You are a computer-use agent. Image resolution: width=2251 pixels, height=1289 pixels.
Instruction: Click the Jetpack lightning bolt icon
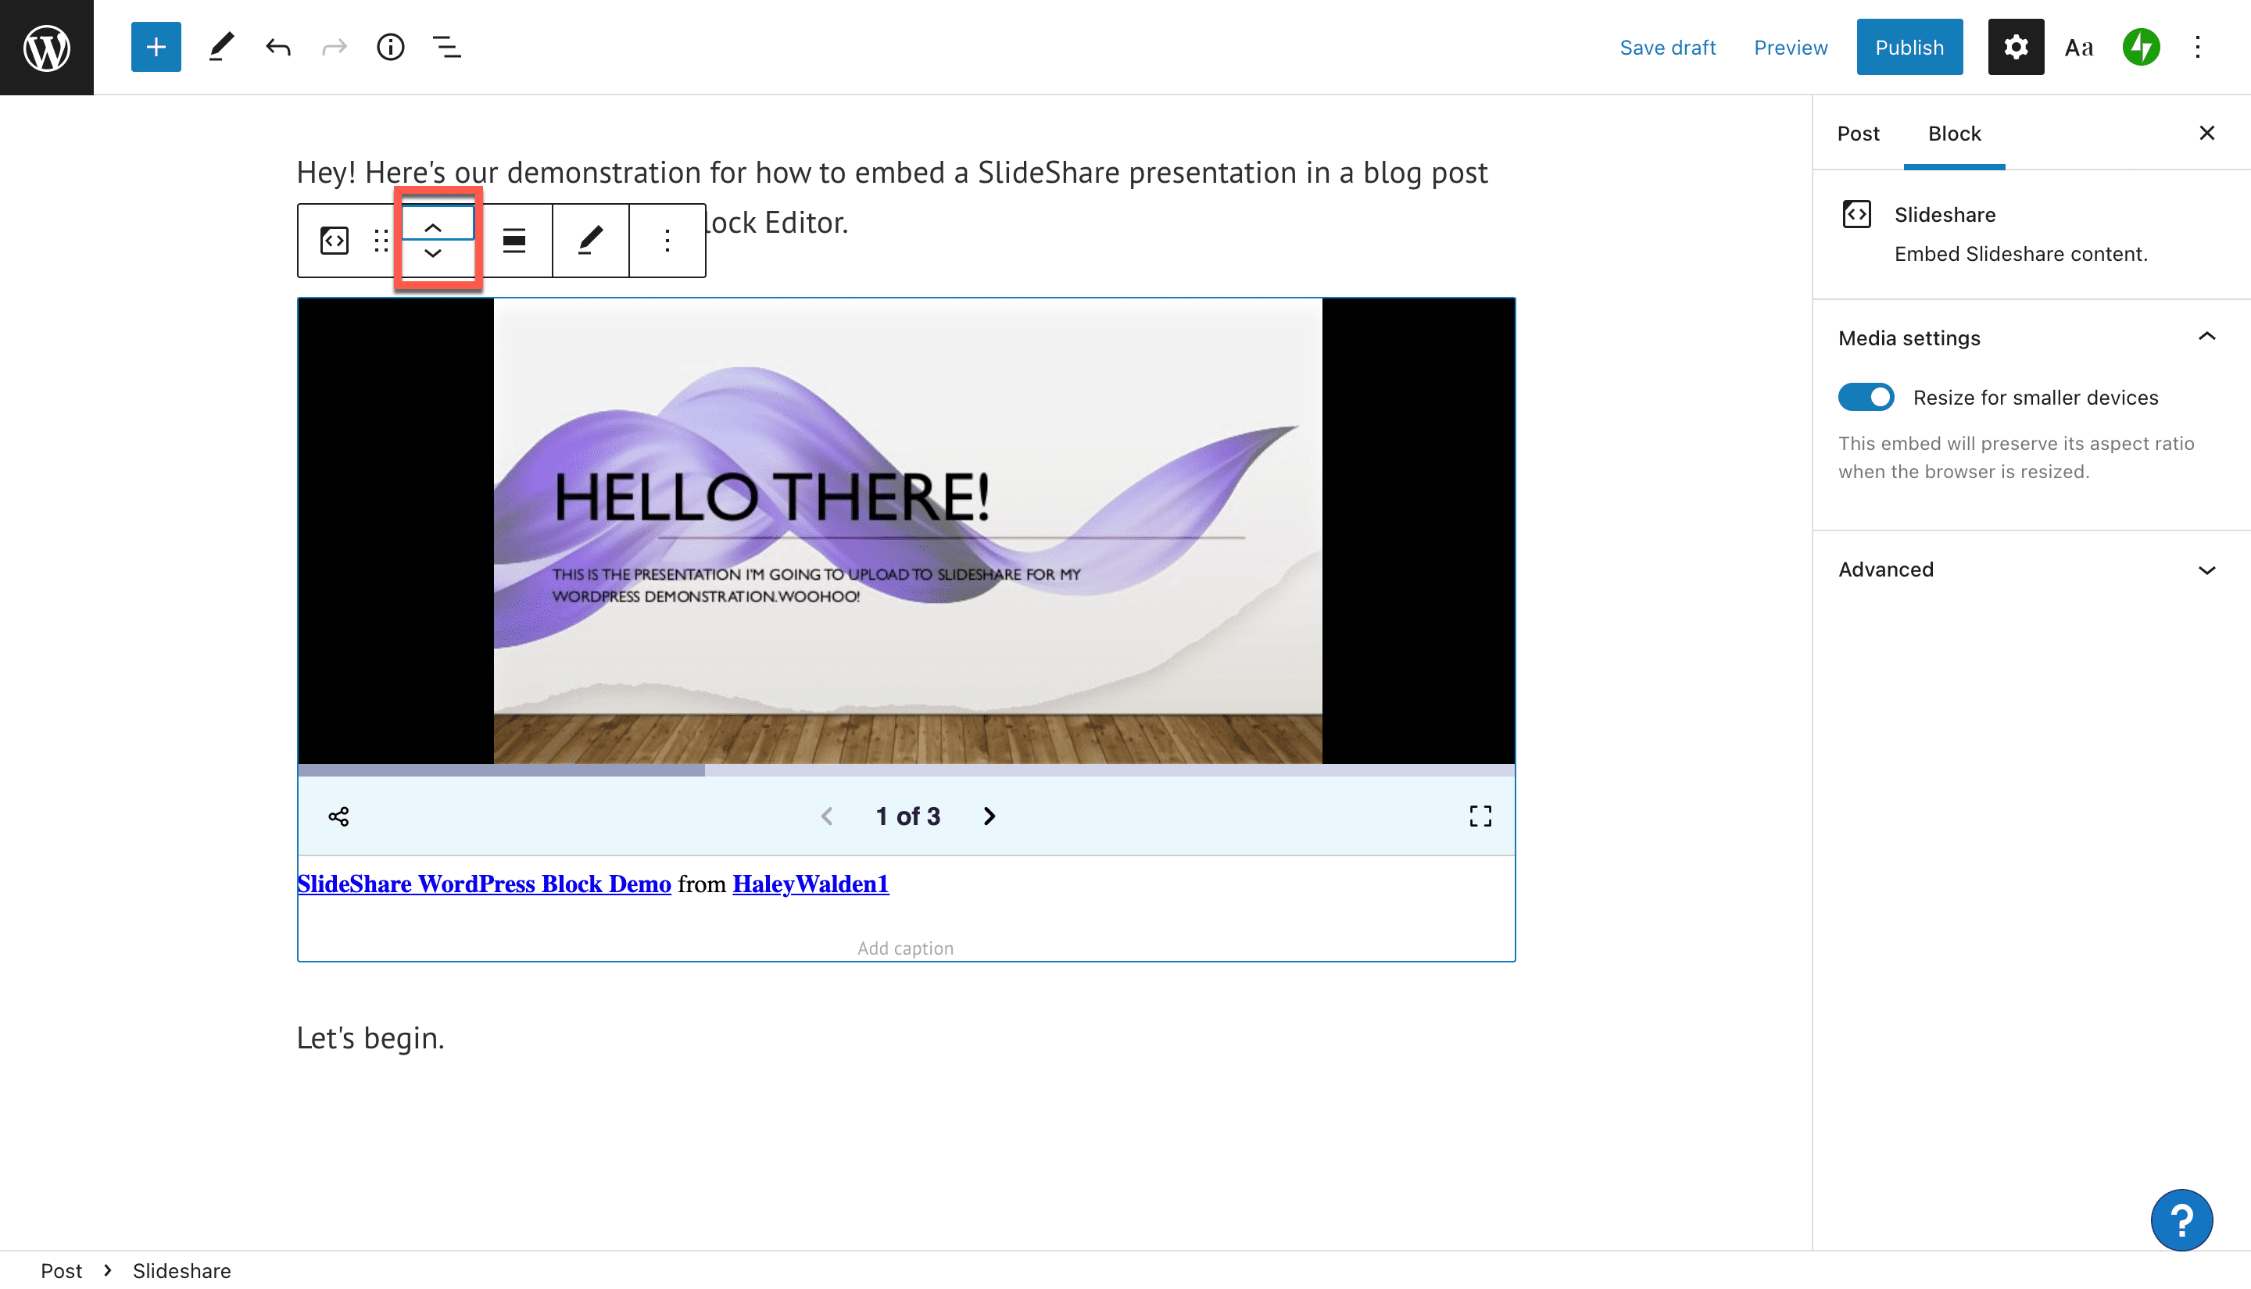(x=2140, y=47)
